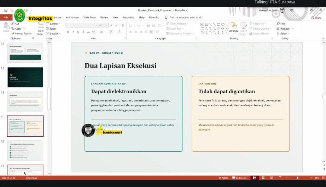Start Slide Show from status bar icon
Screen dimensions: 326x187
(x=280, y=178)
